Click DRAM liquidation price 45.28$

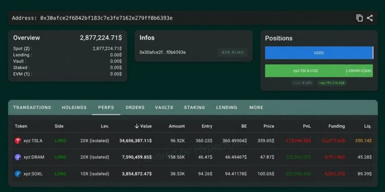(x=364, y=157)
